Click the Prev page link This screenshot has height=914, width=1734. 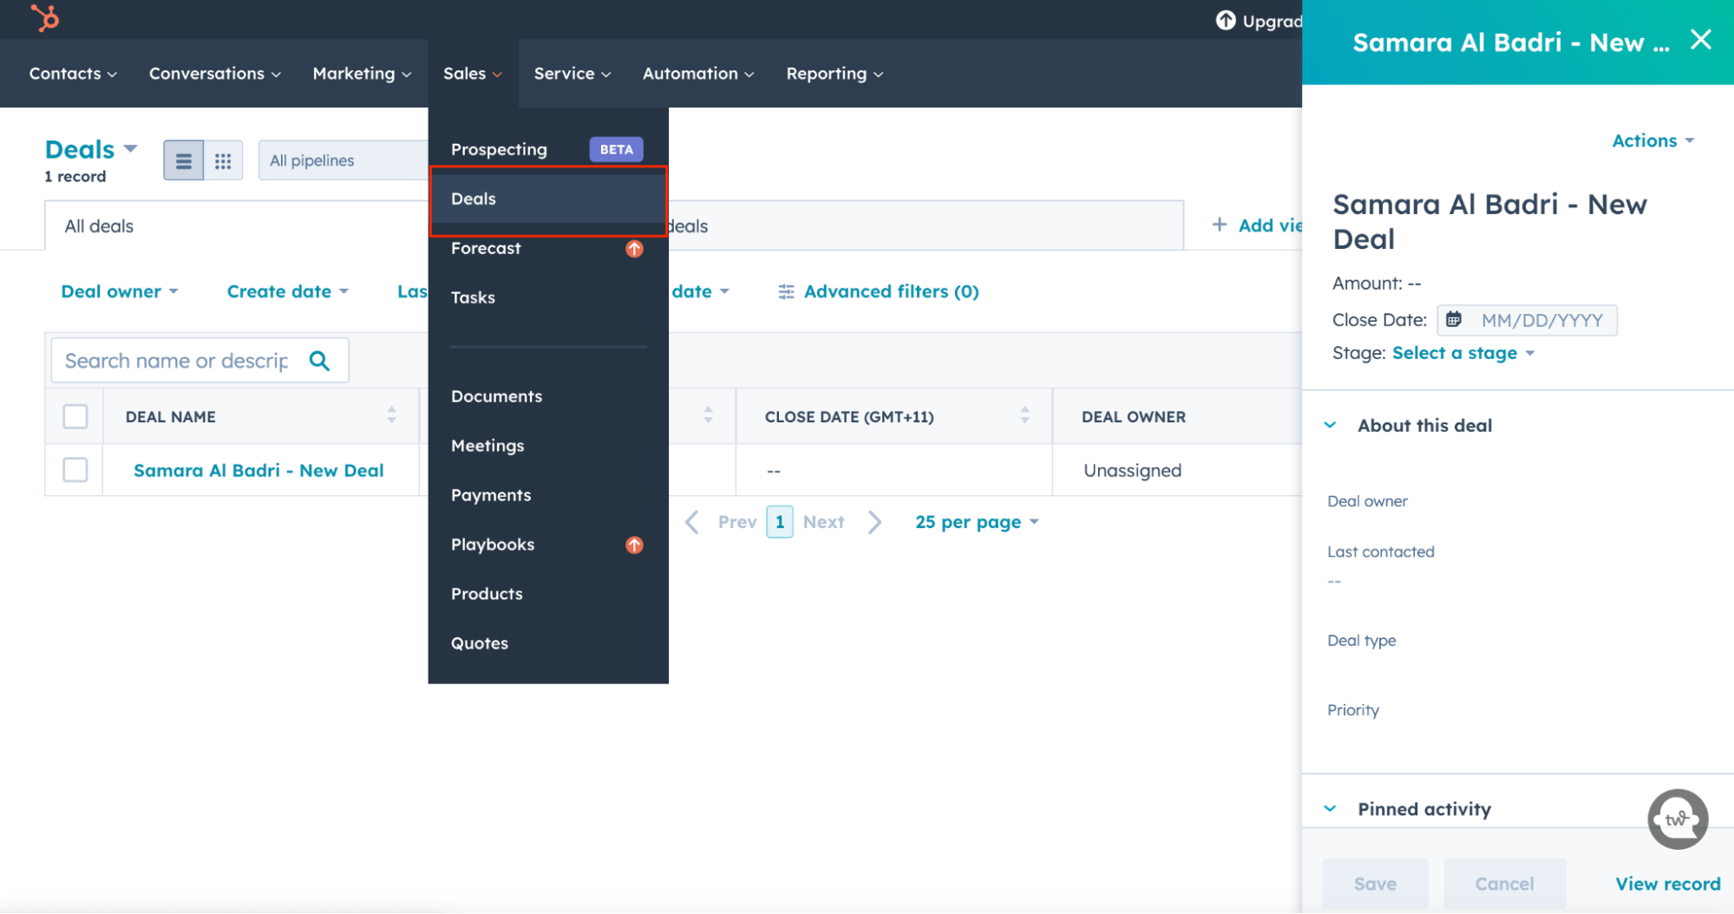(x=737, y=522)
